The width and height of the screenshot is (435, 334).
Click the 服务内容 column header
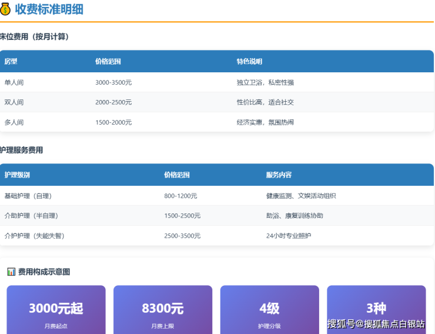pos(279,175)
